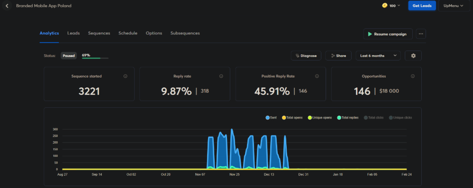Open the Leads tab

pos(73,33)
